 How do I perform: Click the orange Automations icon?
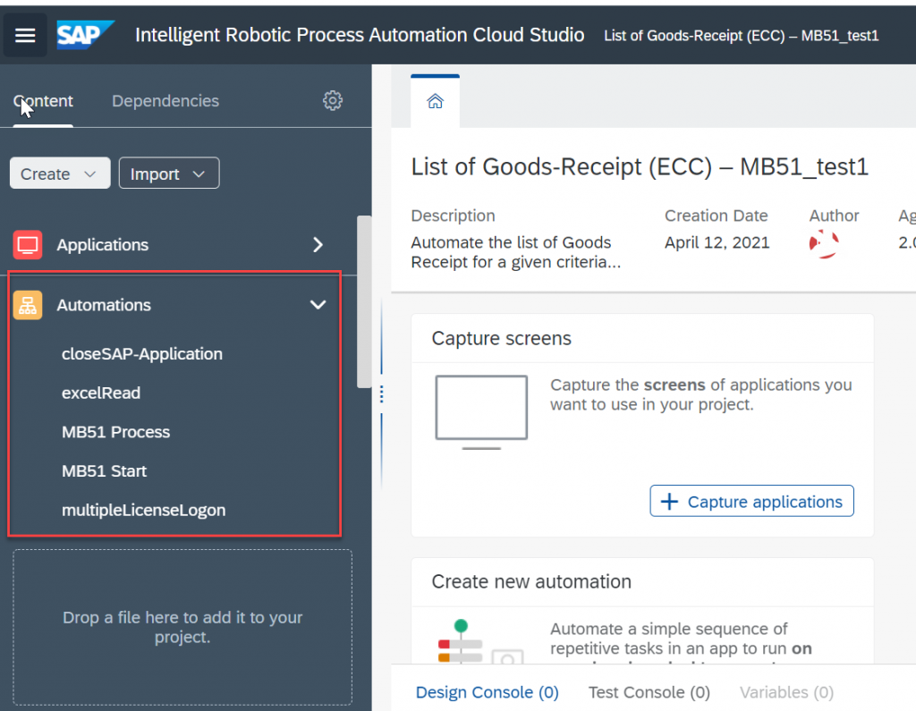28,305
